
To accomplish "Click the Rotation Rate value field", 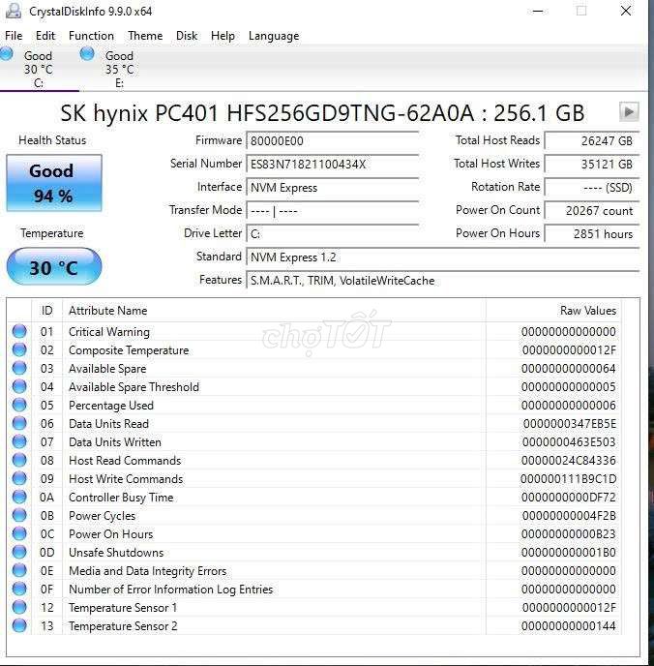I will pyautogui.click(x=592, y=188).
